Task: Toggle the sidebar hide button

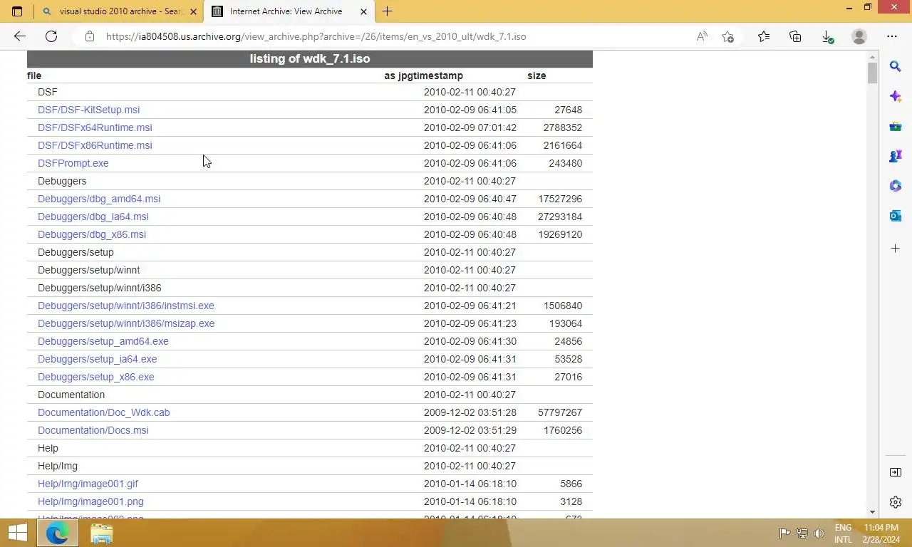Action: point(896,472)
